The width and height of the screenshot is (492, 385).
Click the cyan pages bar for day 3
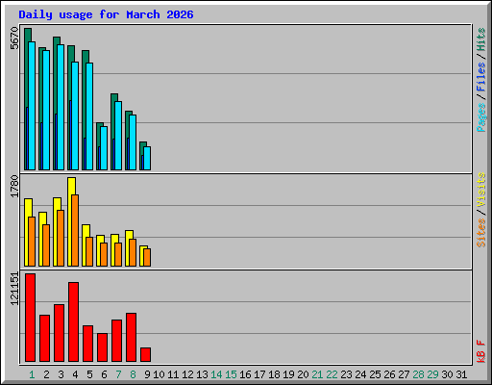[x=61, y=107]
